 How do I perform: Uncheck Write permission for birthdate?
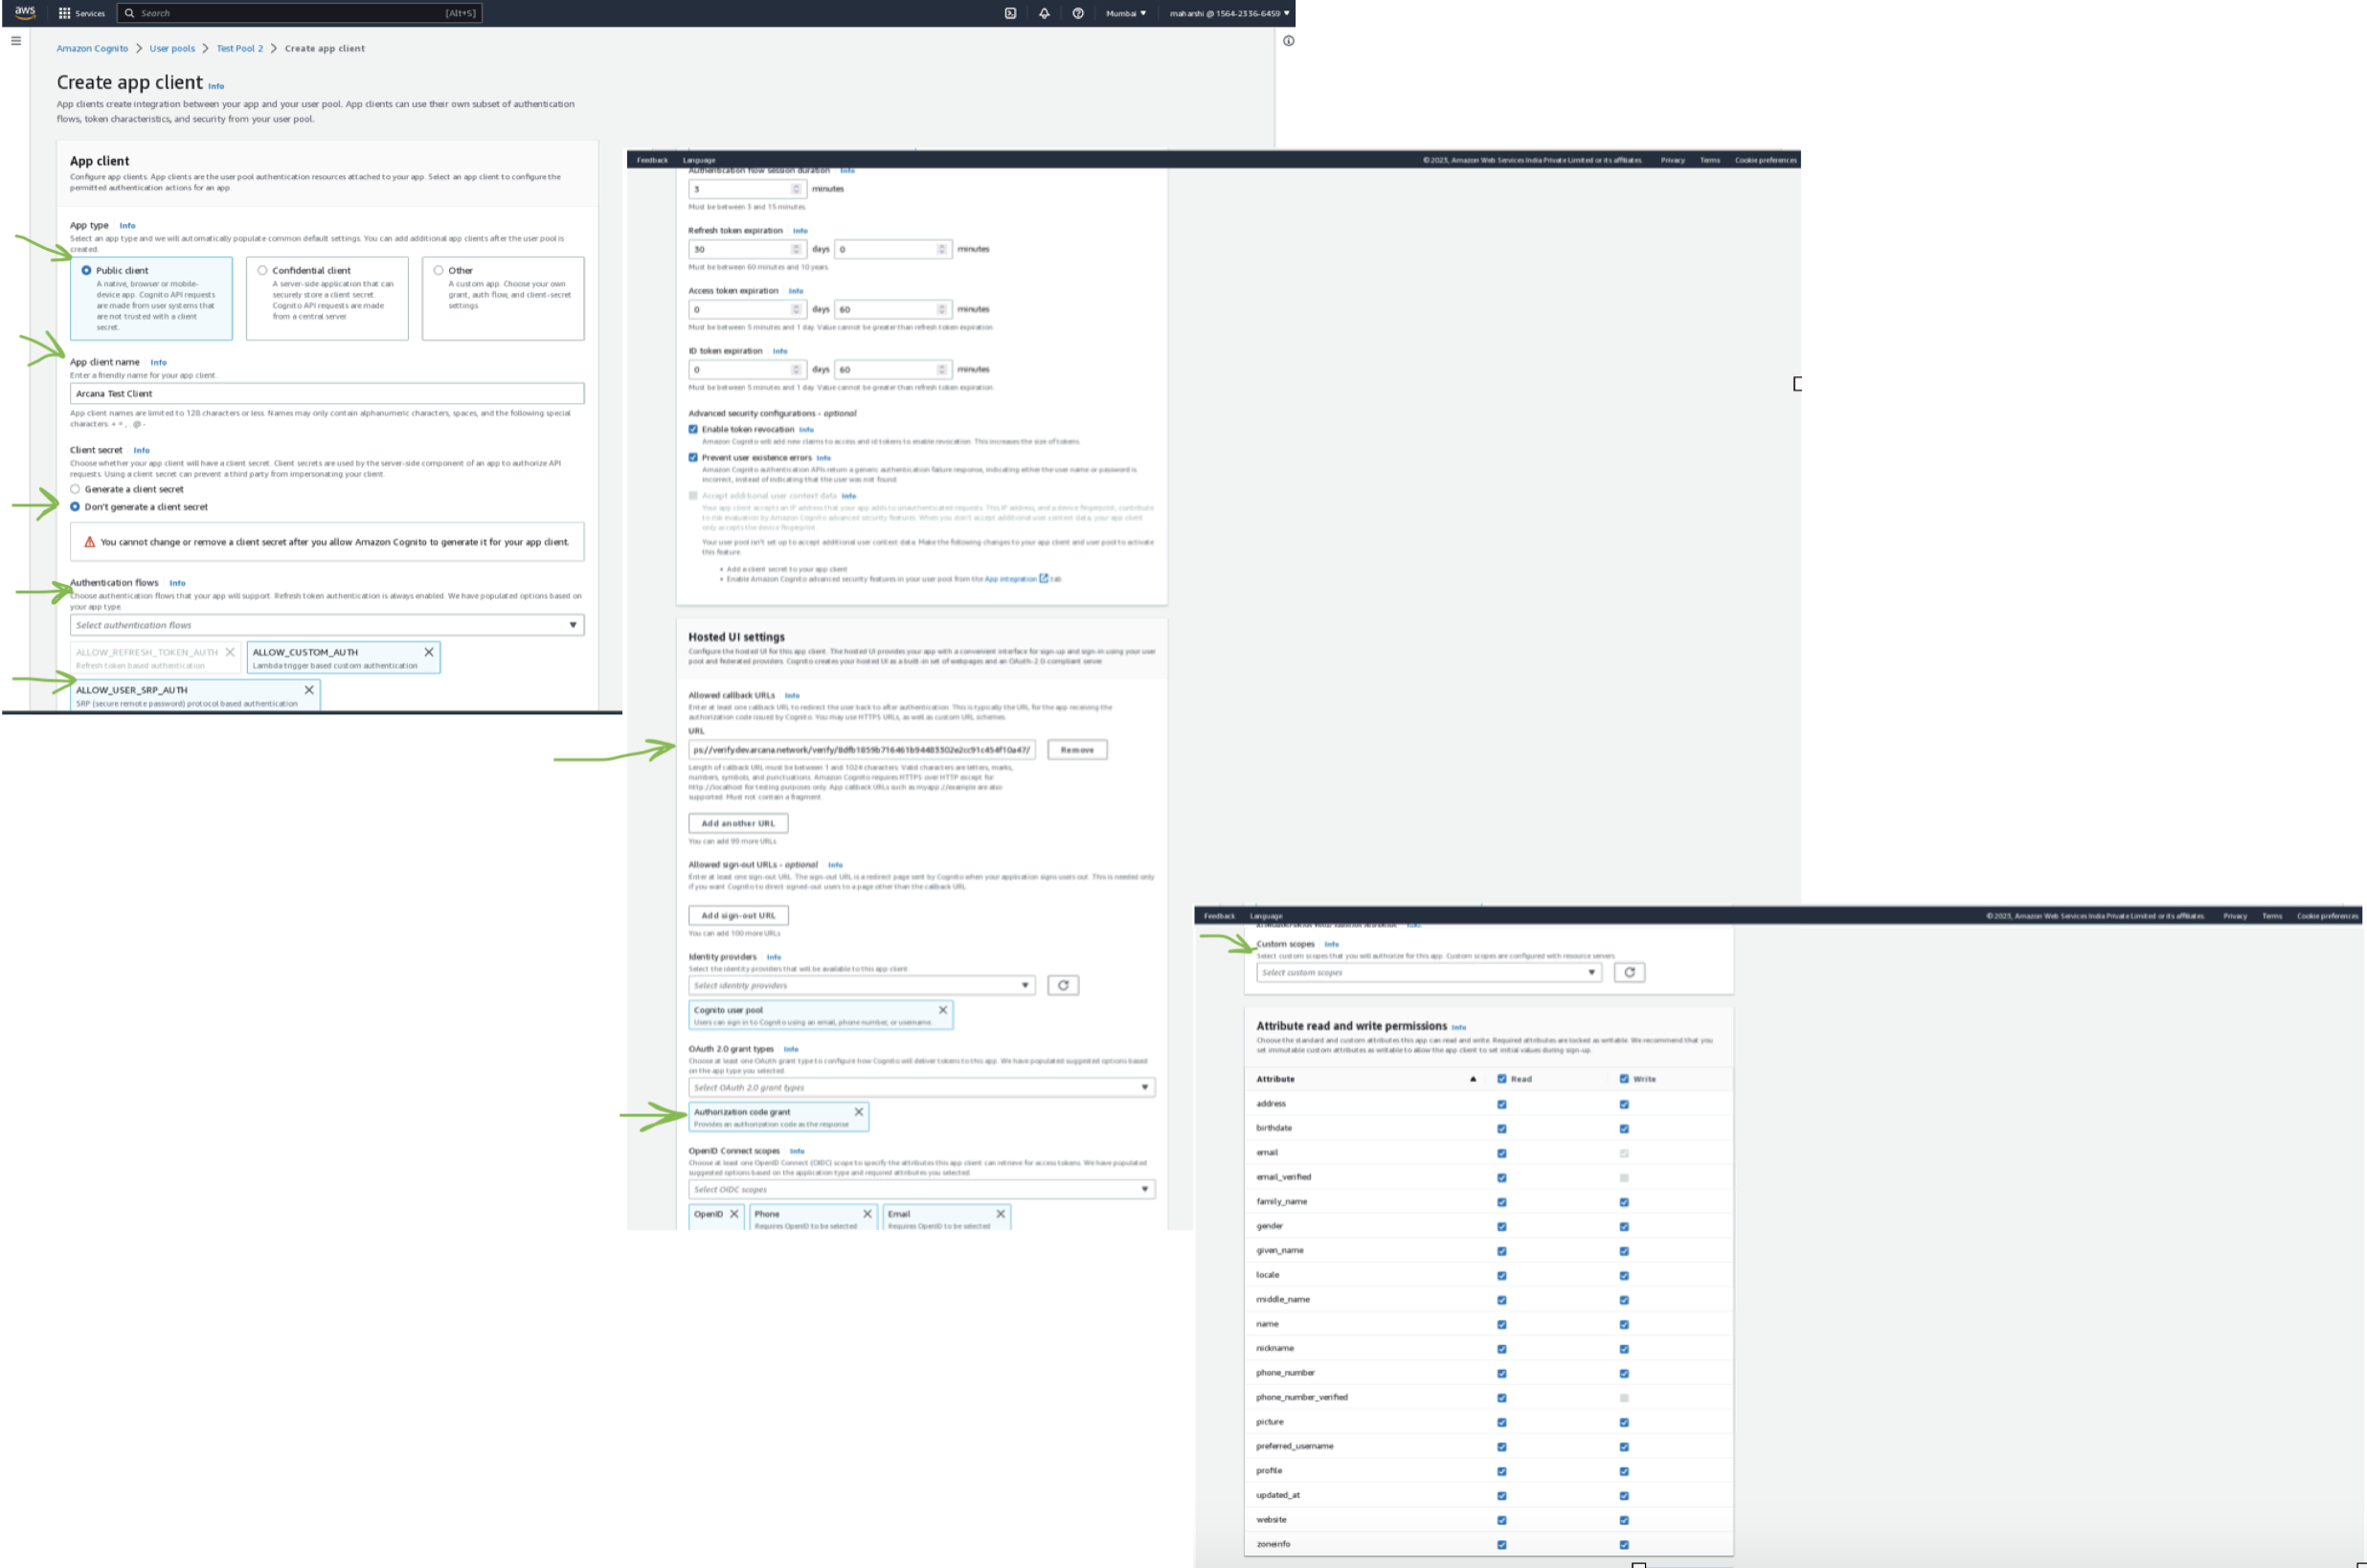(x=1624, y=1128)
